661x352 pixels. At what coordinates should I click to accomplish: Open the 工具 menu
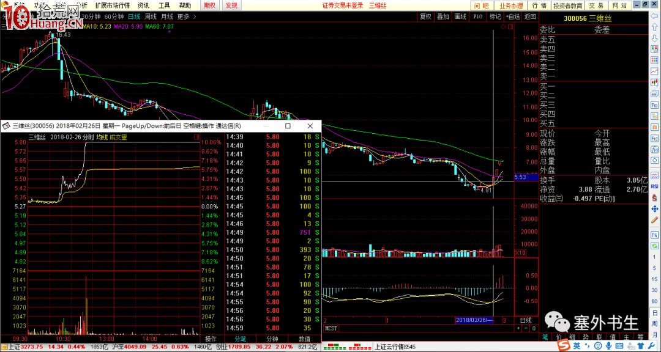[164, 5]
